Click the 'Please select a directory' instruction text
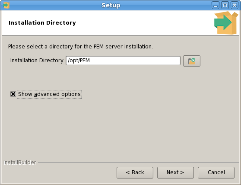Screen dimensions: 241x185 80,46
